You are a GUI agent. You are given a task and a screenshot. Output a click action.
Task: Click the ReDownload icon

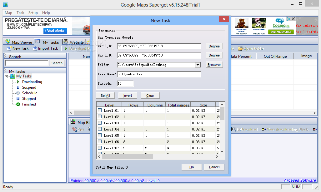point(233,129)
